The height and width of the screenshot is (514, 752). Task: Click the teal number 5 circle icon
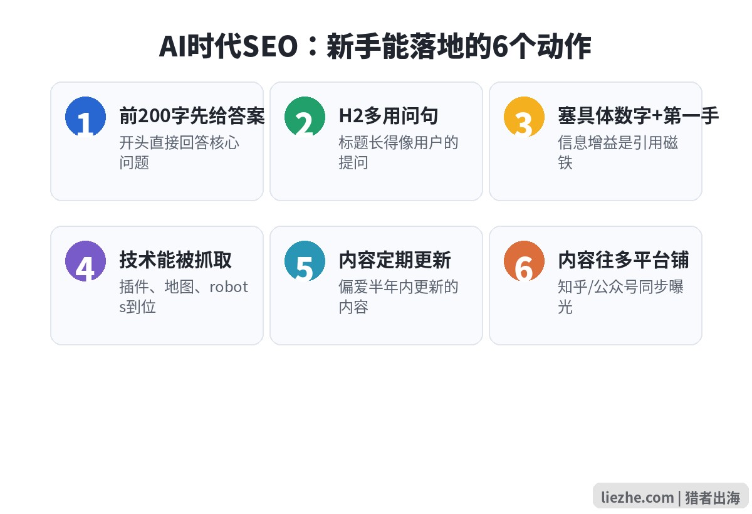pyautogui.click(x=305, y=261)
